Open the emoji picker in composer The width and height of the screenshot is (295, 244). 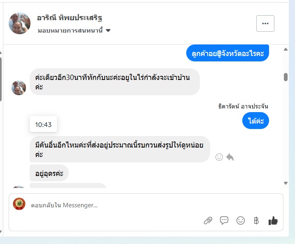(x=241, y=221)
